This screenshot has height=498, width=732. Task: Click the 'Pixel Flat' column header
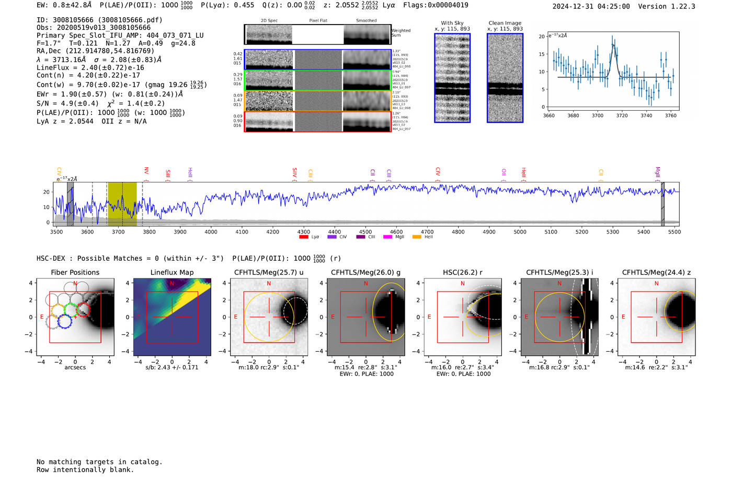click(x=318, y=21)
